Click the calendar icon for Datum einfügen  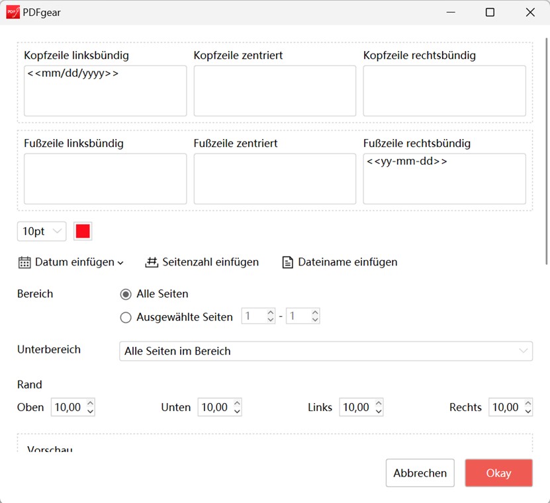coord(24,263)
